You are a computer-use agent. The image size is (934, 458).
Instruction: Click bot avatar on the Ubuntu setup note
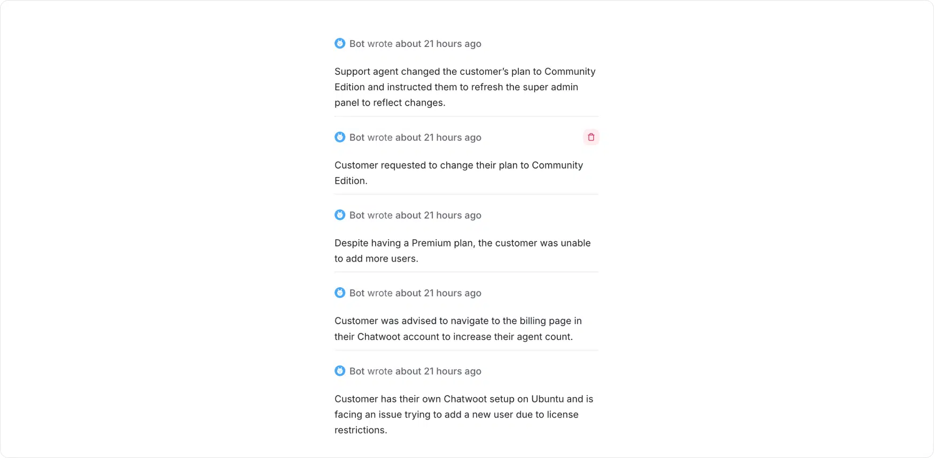(x=340, y=371)
